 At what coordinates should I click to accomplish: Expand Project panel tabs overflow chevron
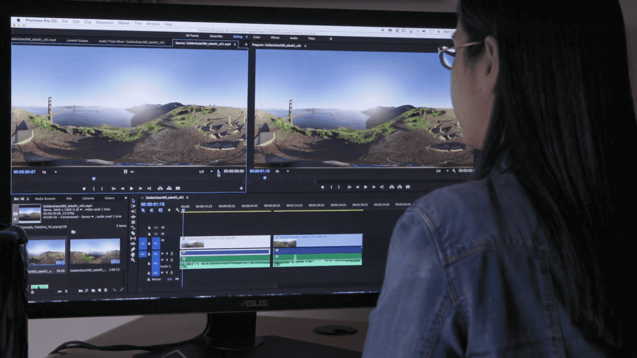coord(126,198)
